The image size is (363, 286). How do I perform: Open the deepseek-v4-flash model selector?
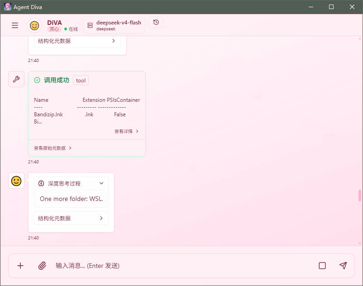coord(115,25)
